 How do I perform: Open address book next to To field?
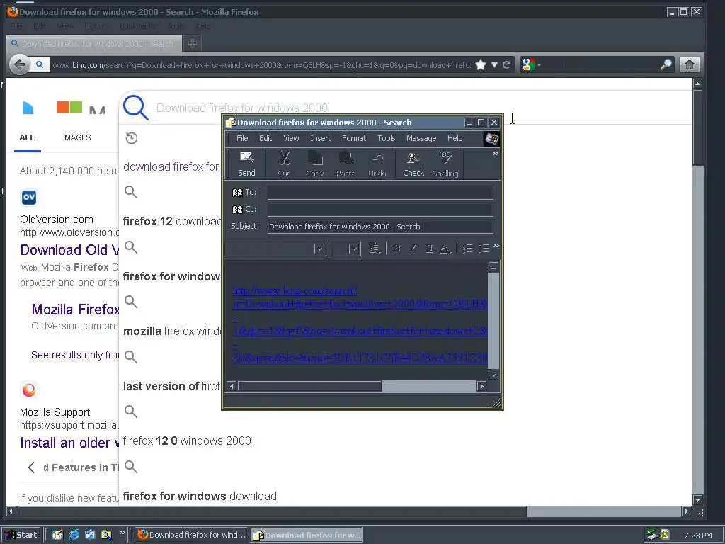coord(237,193)
